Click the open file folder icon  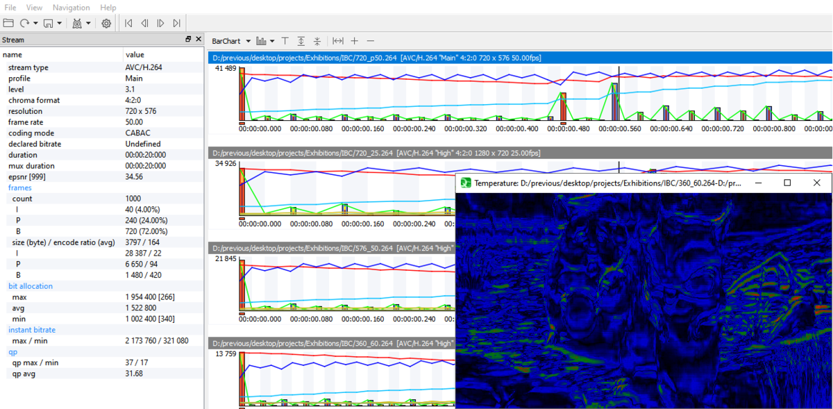click(8, 23)
